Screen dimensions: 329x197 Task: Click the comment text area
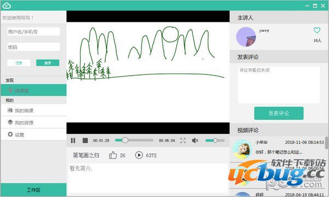[279, 85]
